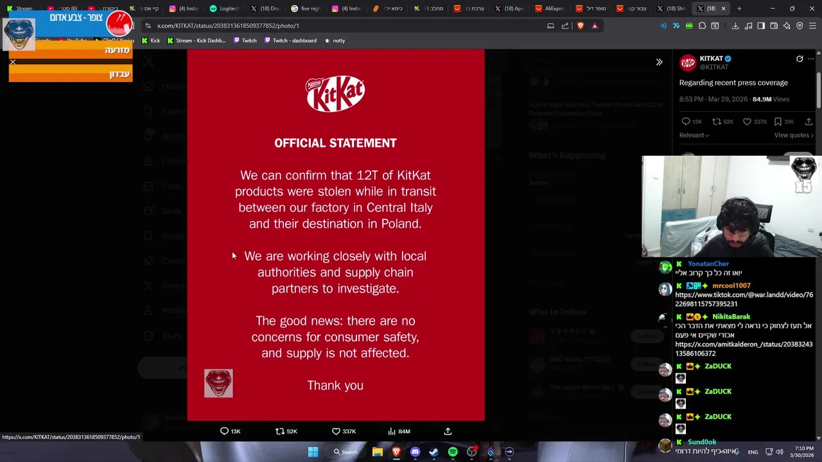Click reply icon in KITKAT side panel

tap(685, 121)
